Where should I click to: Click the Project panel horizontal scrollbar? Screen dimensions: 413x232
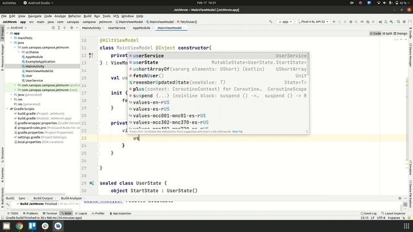[x=35, y=195]
